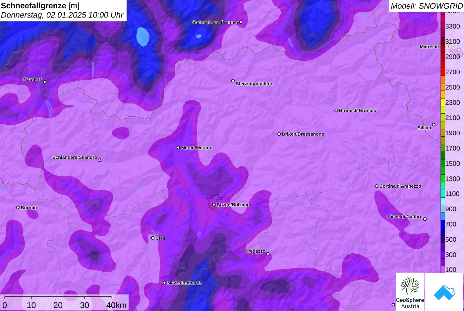
Task: Select the Matrei in Osttirol marker dot
Action: (x=459, y=50)
